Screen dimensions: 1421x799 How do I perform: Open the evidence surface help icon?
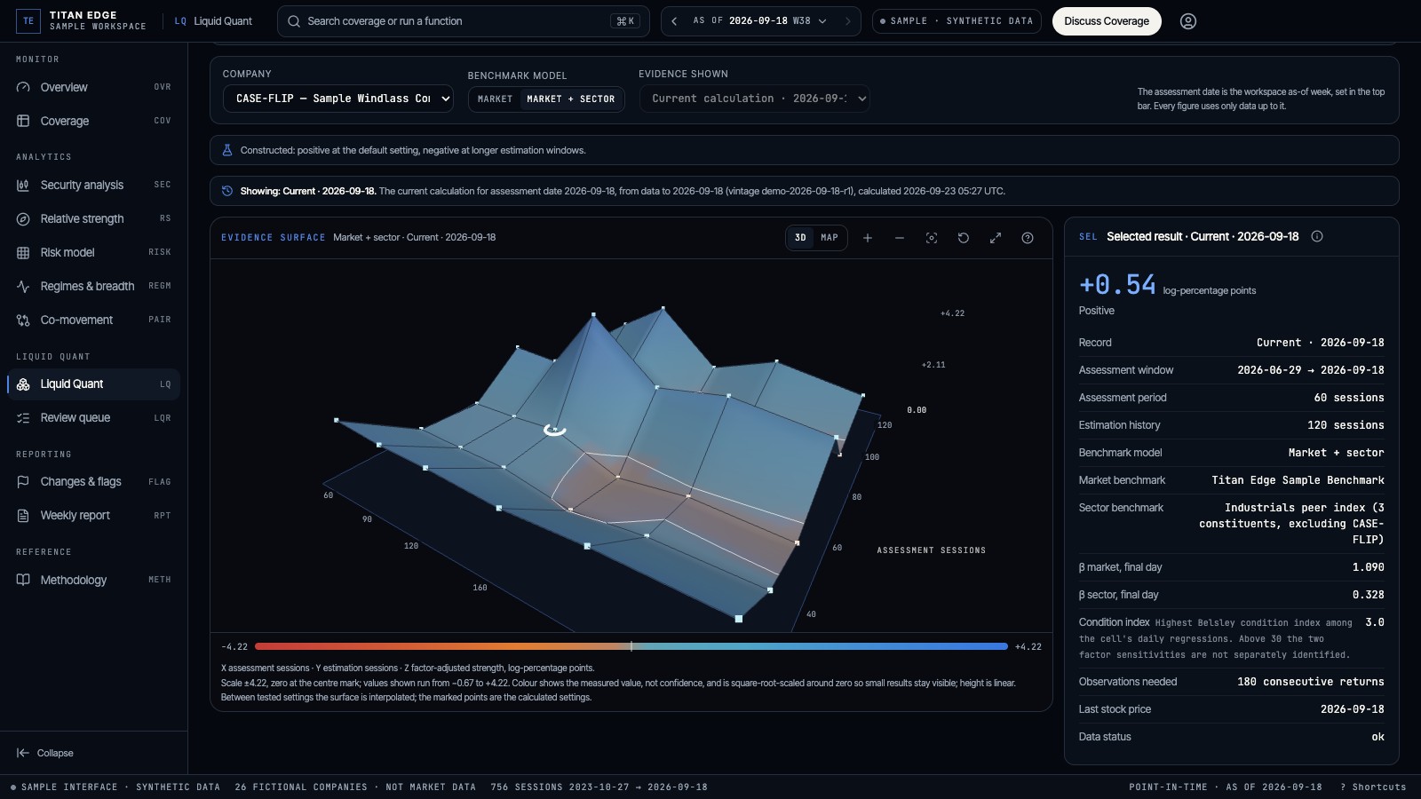(x=1028, y=238)
